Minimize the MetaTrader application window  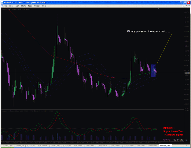(182, 2)
